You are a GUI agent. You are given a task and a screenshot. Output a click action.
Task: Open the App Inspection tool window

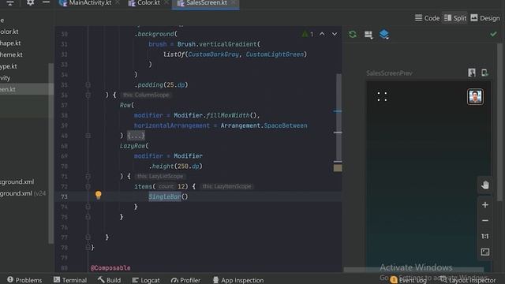[238, 280]
